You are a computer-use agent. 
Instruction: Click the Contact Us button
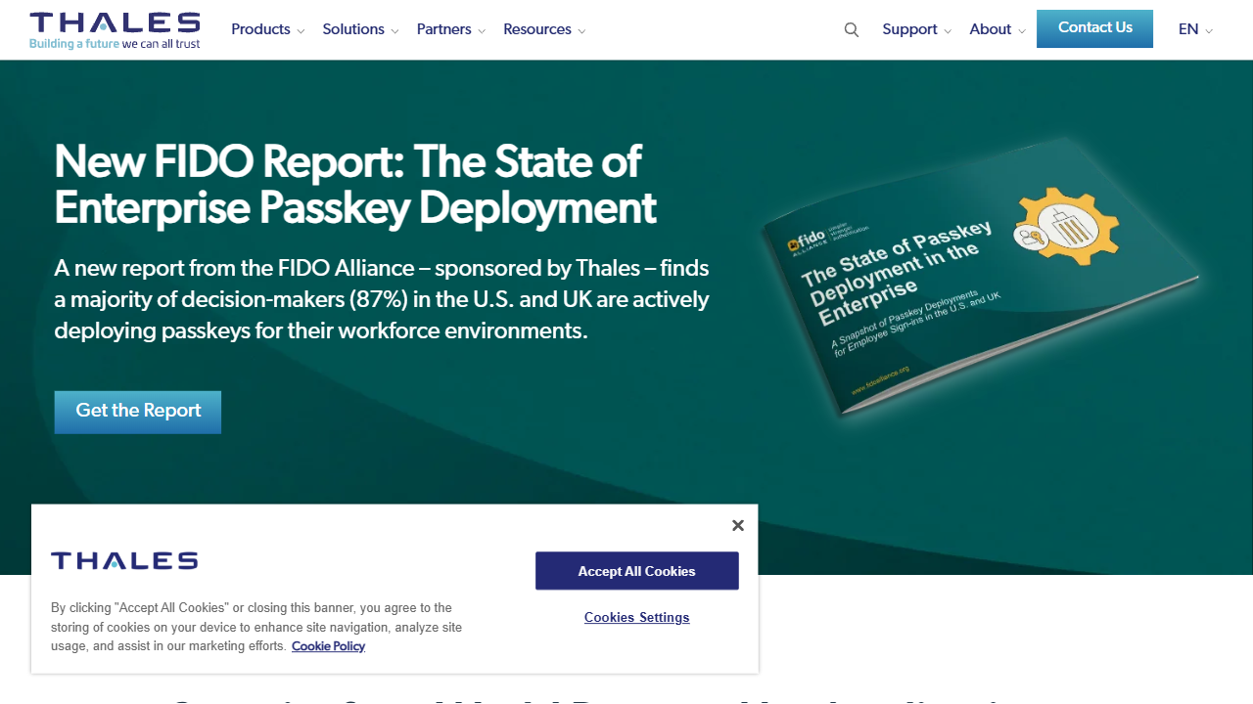coord(1094,28)
